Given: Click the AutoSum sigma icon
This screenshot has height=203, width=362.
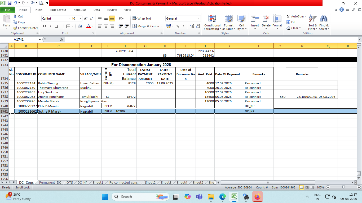Looking at the screenshot, I should [288, 16].
